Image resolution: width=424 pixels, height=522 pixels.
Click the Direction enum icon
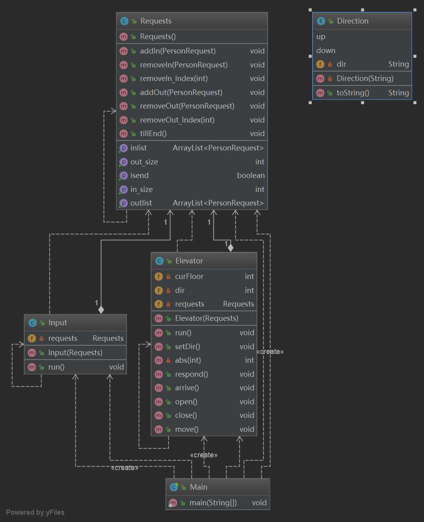(321, 21)
